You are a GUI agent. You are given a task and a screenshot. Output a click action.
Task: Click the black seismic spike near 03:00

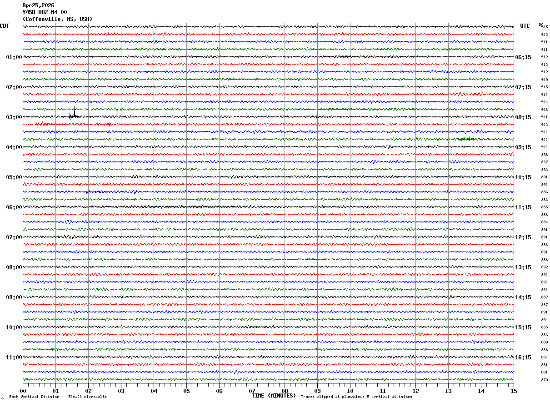tap(74, 114)
